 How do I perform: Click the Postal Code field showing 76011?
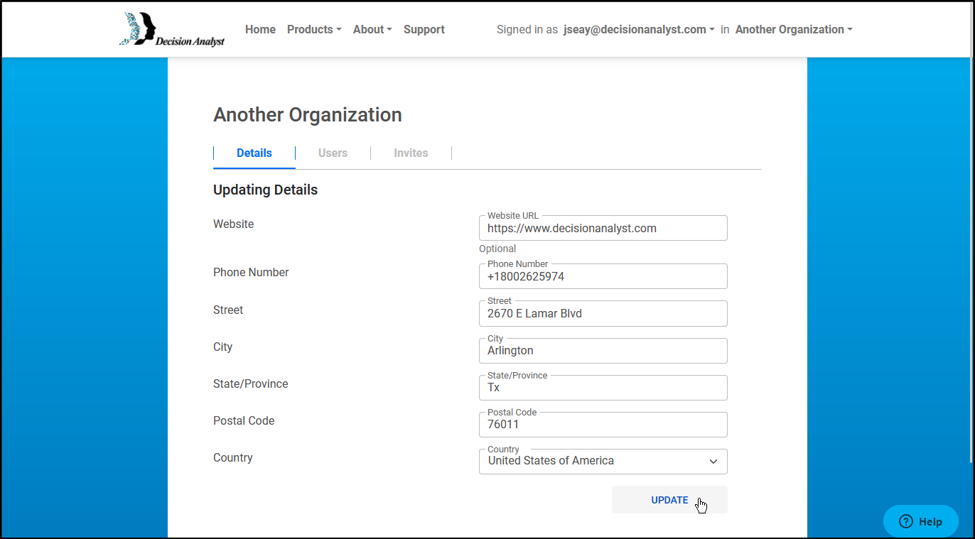coord(603,424)
